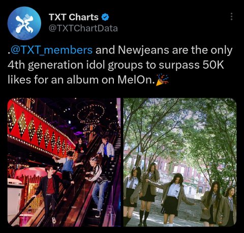Click the circular light ring in left photo

tap(90, 113)
